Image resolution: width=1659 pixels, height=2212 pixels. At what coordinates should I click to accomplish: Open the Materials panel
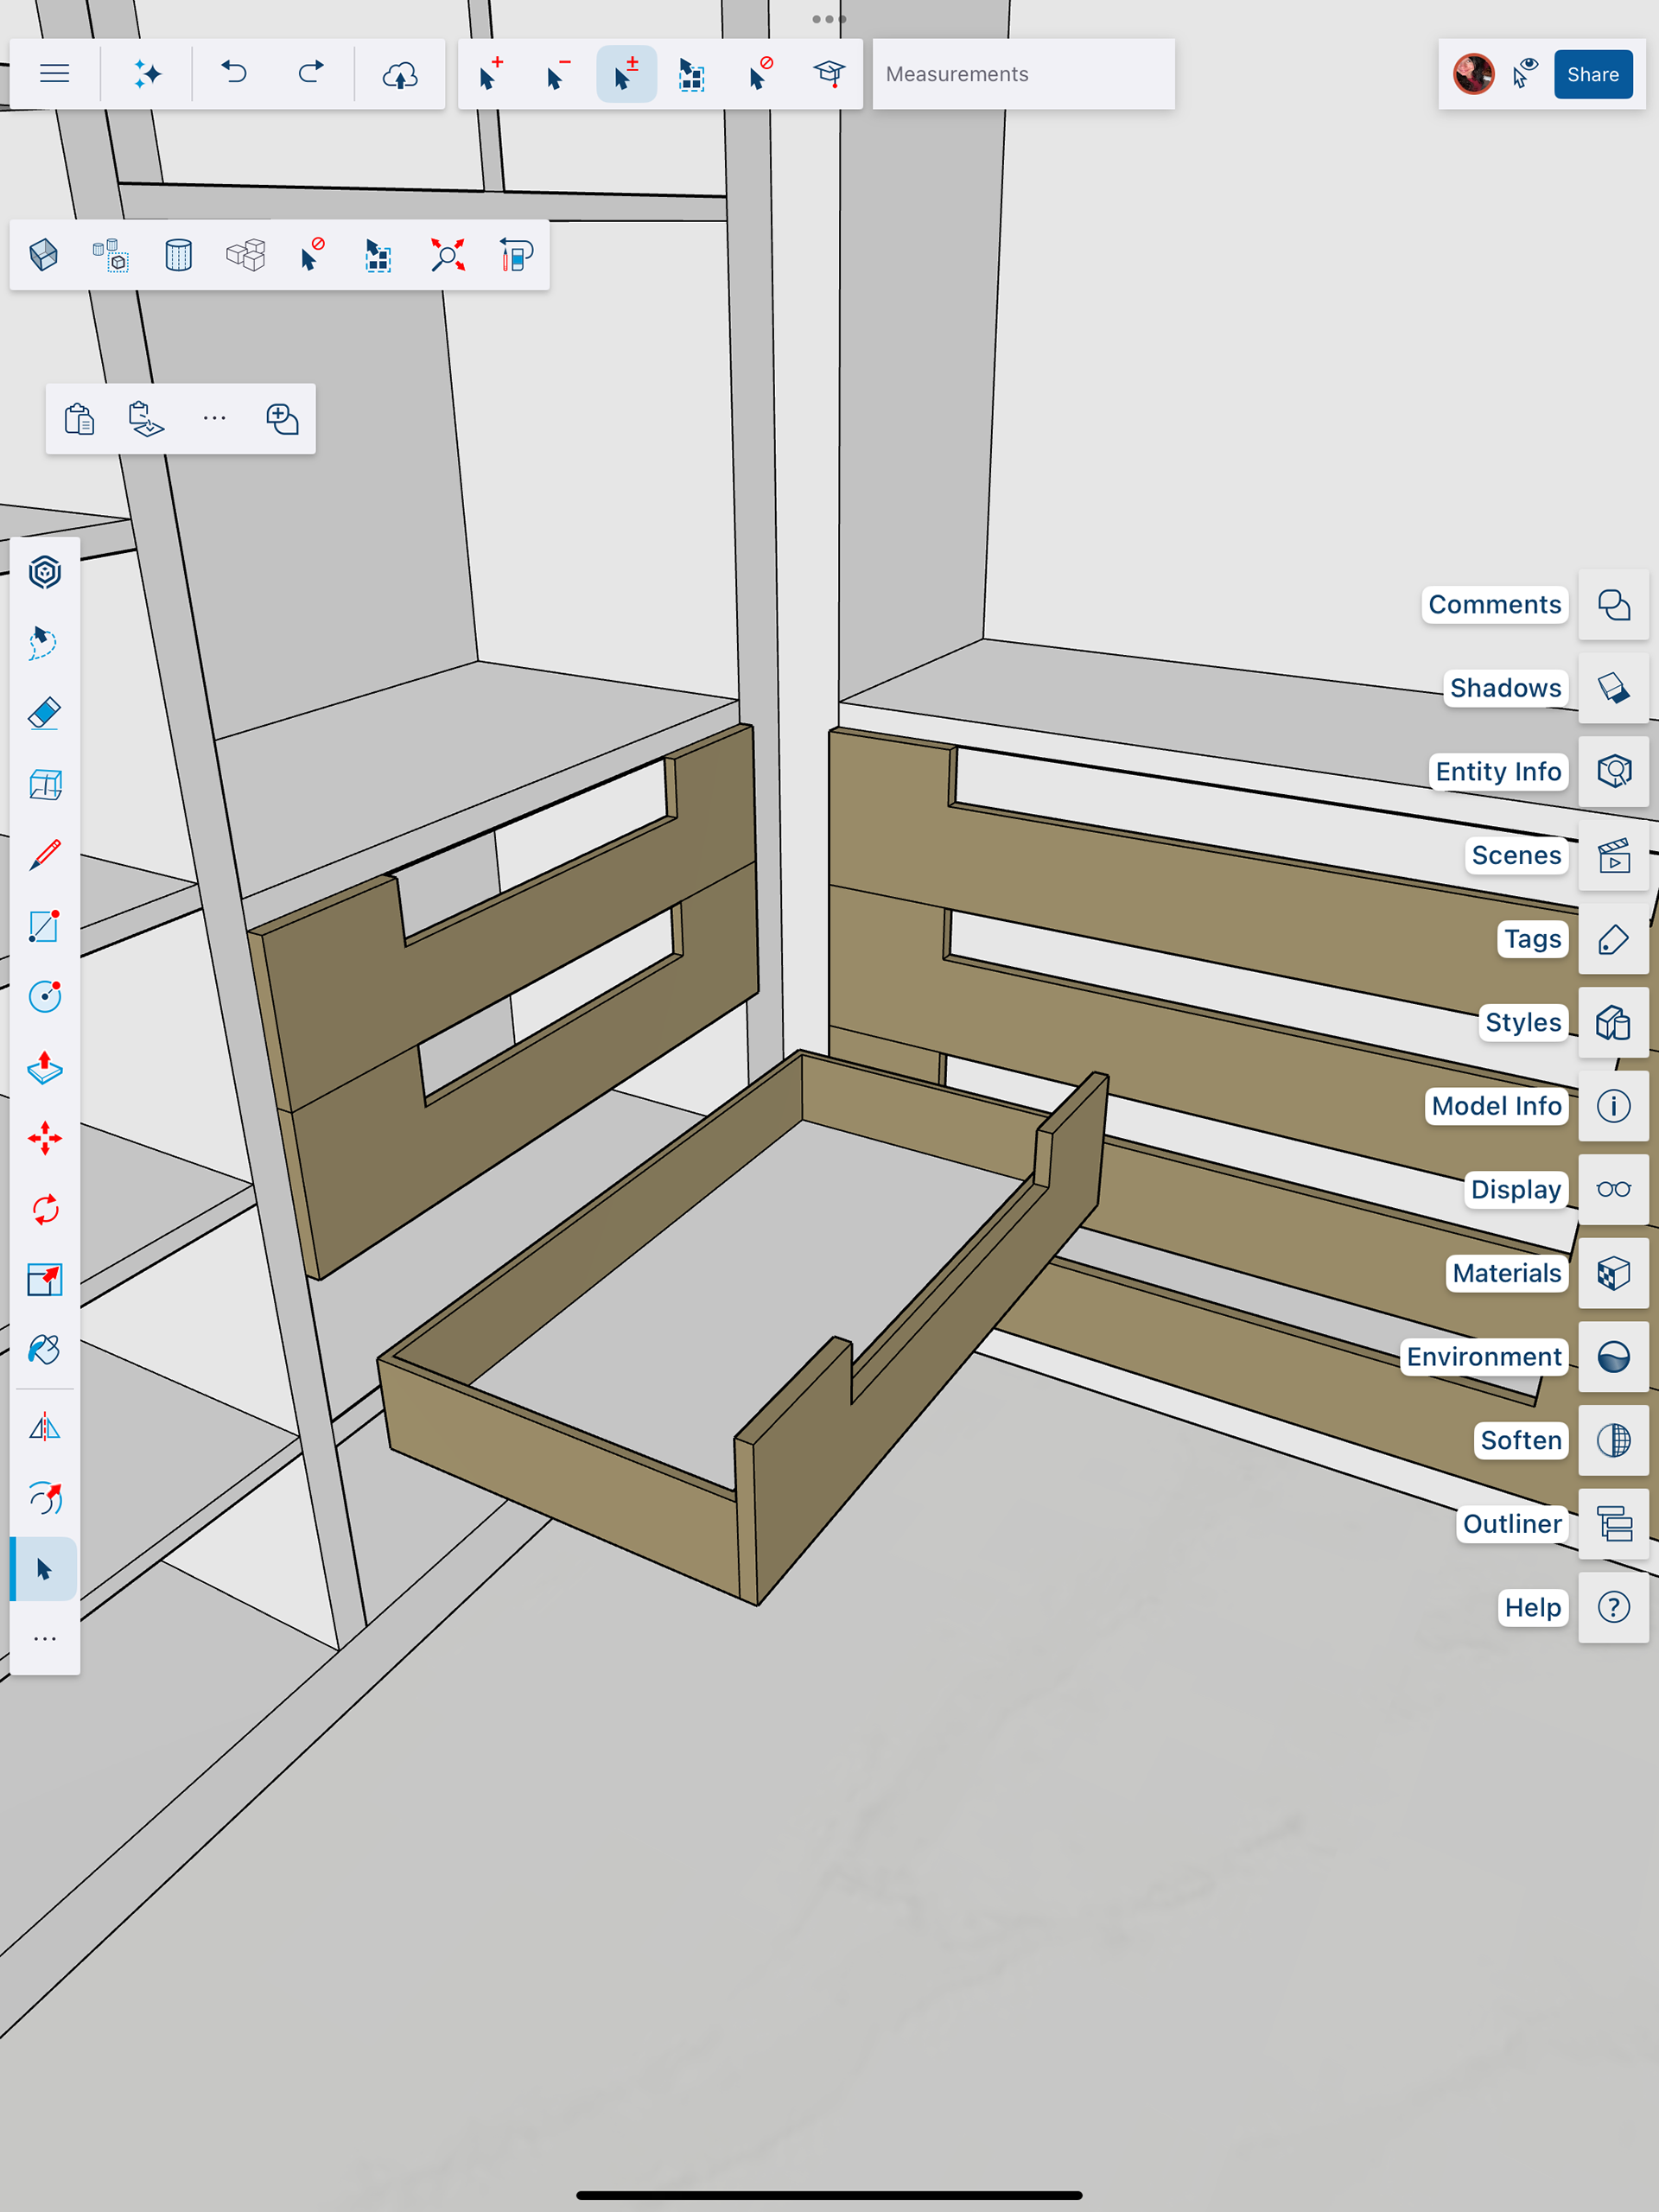(1613, 1273)
